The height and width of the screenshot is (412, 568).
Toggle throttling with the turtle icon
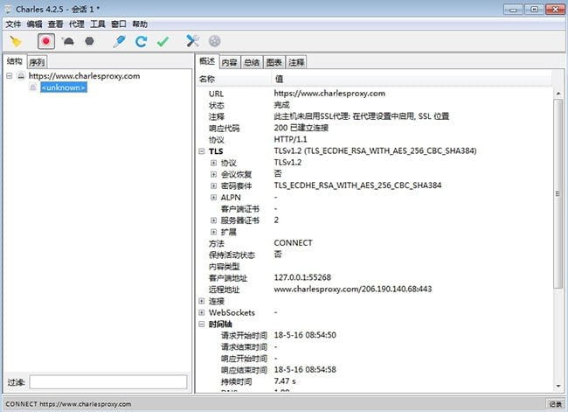click(x=68, y=41)
